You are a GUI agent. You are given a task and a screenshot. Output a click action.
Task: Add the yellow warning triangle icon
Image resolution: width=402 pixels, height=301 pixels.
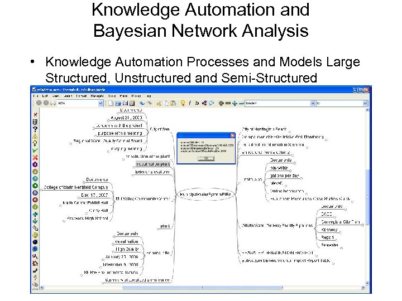point(35,136)
